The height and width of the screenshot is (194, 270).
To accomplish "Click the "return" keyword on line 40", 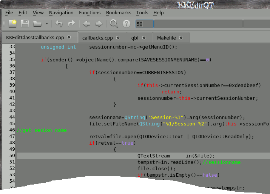I will (170, 92).
